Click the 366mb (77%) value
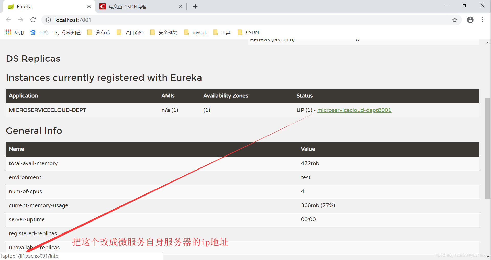Screen dimensions: 491x260 point(318,205)
